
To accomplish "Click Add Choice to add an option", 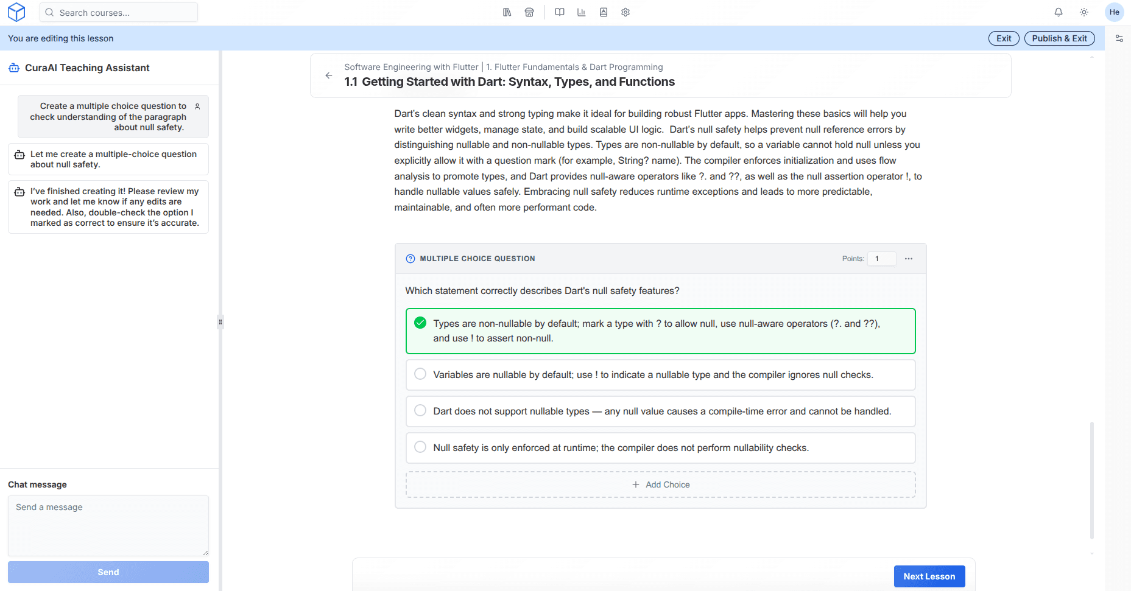I will click(661, 484).
